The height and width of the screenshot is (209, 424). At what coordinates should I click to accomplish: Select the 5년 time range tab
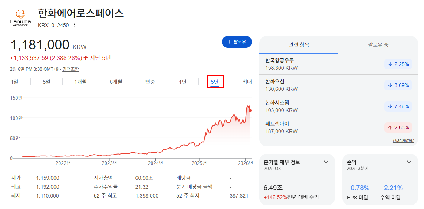(x=215, y=82)
